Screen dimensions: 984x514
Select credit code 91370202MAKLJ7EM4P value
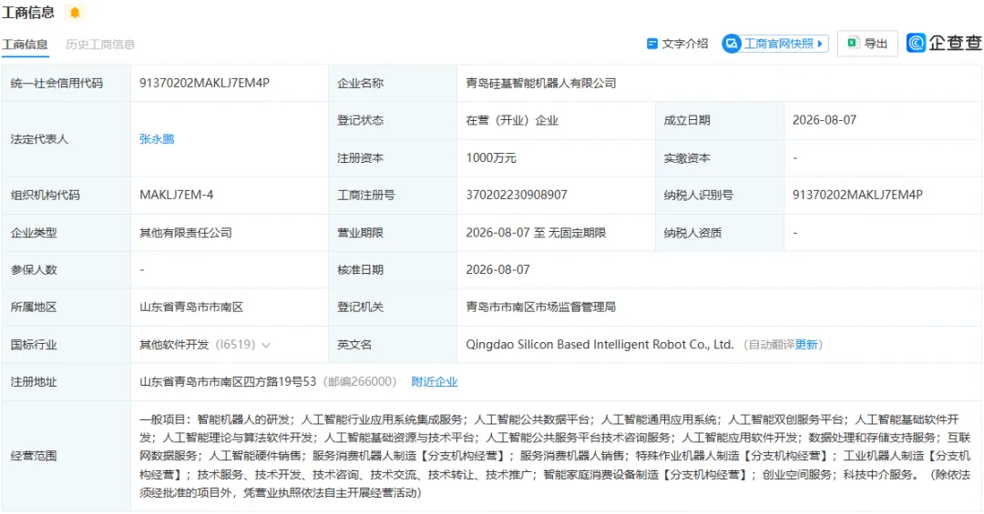pyautogui.click(x=205, y=83)
